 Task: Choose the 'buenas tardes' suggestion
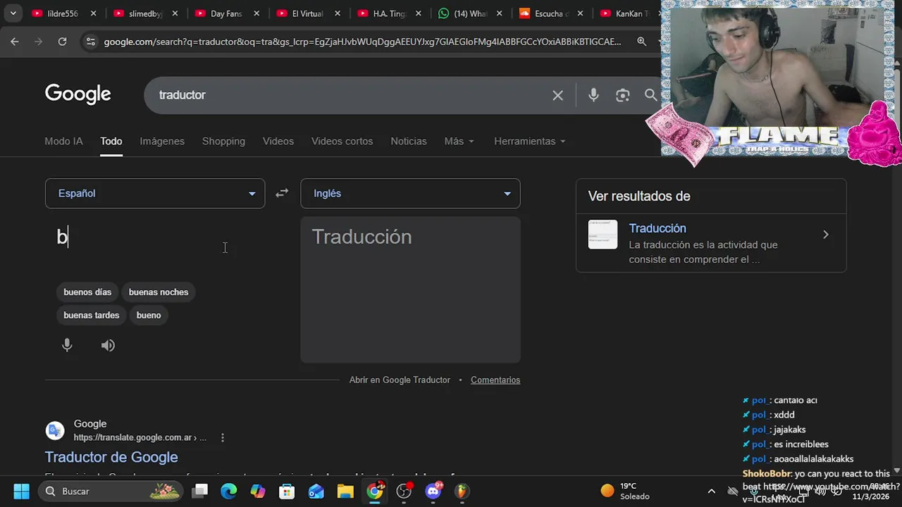(x=92, y=315)
